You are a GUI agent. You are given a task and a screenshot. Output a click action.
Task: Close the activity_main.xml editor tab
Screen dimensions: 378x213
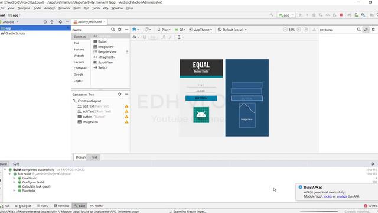(x=105, y=22)
